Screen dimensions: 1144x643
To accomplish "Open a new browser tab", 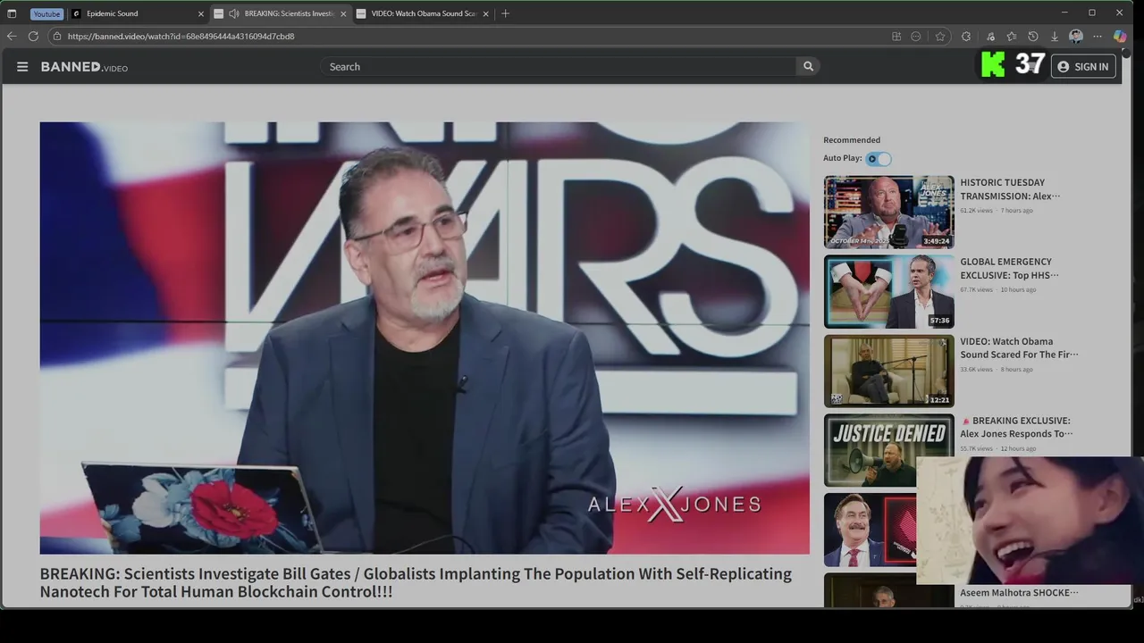I will pyautogui.click(x=506, y=13).
